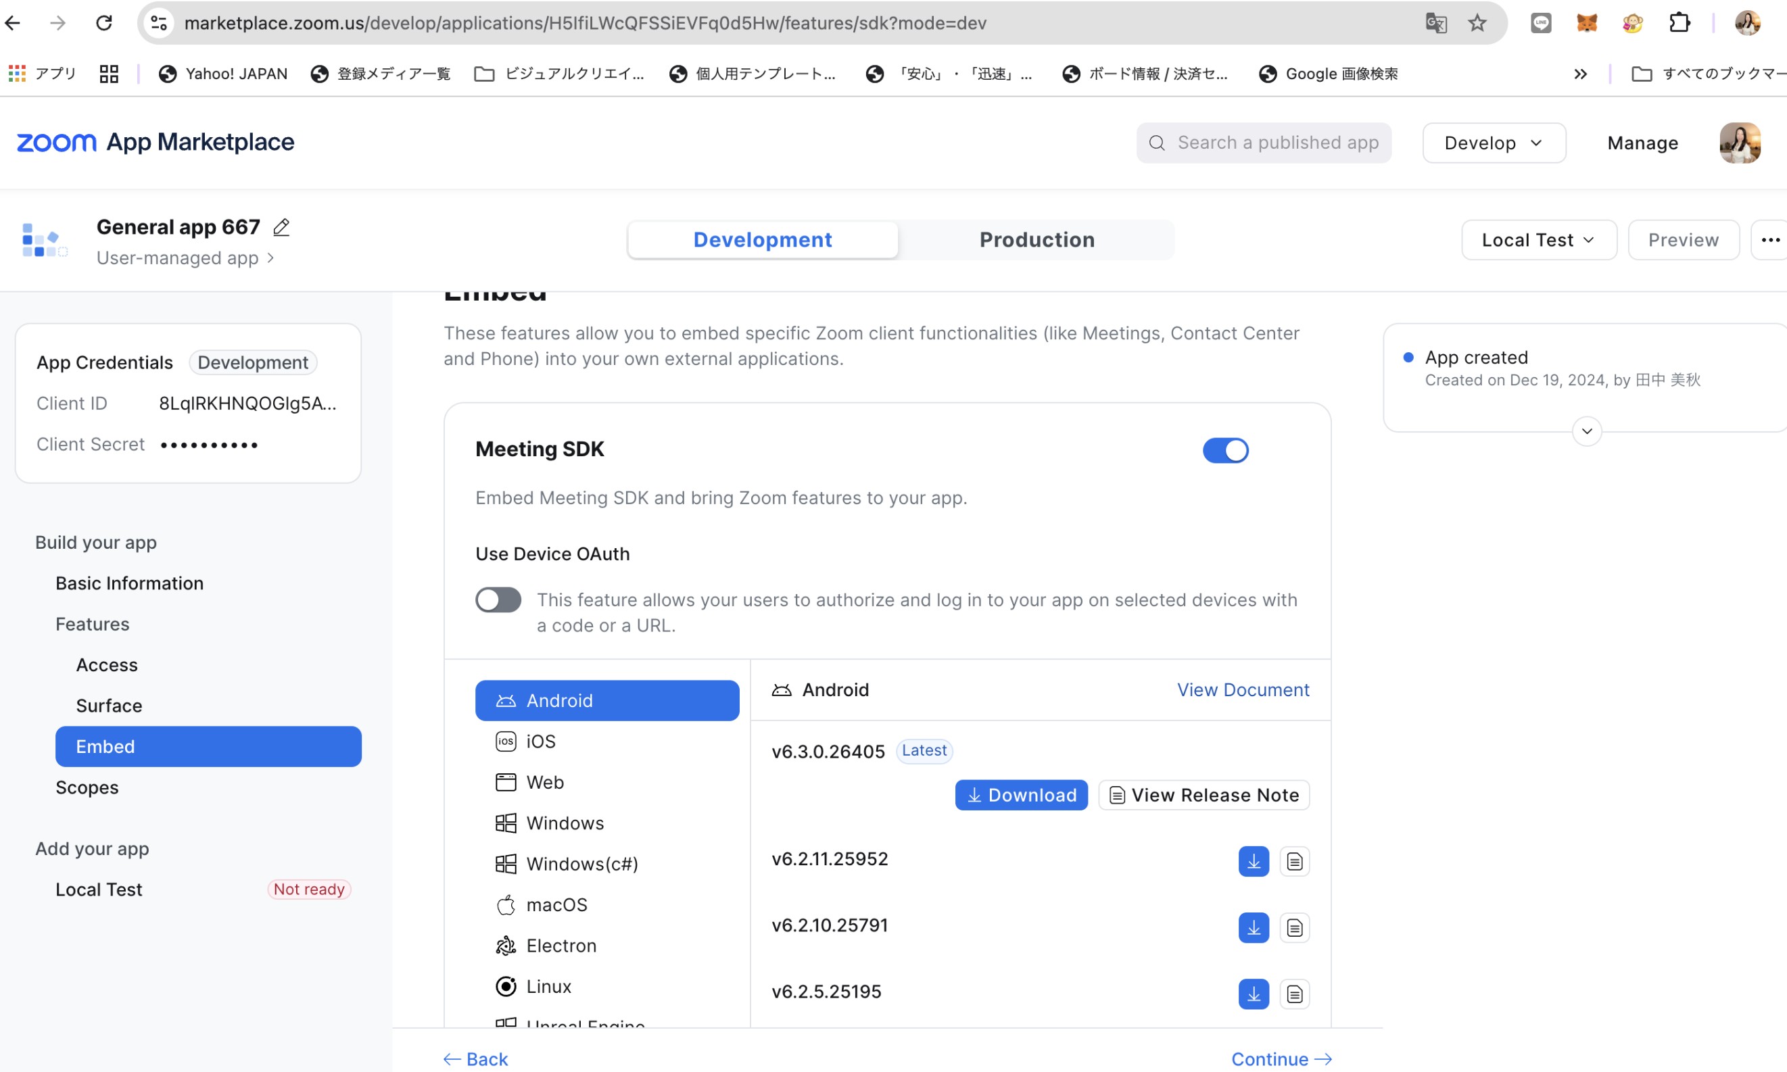Open the site information icon in address bar
This screenshot has width=1787, height=1072.
158,23
